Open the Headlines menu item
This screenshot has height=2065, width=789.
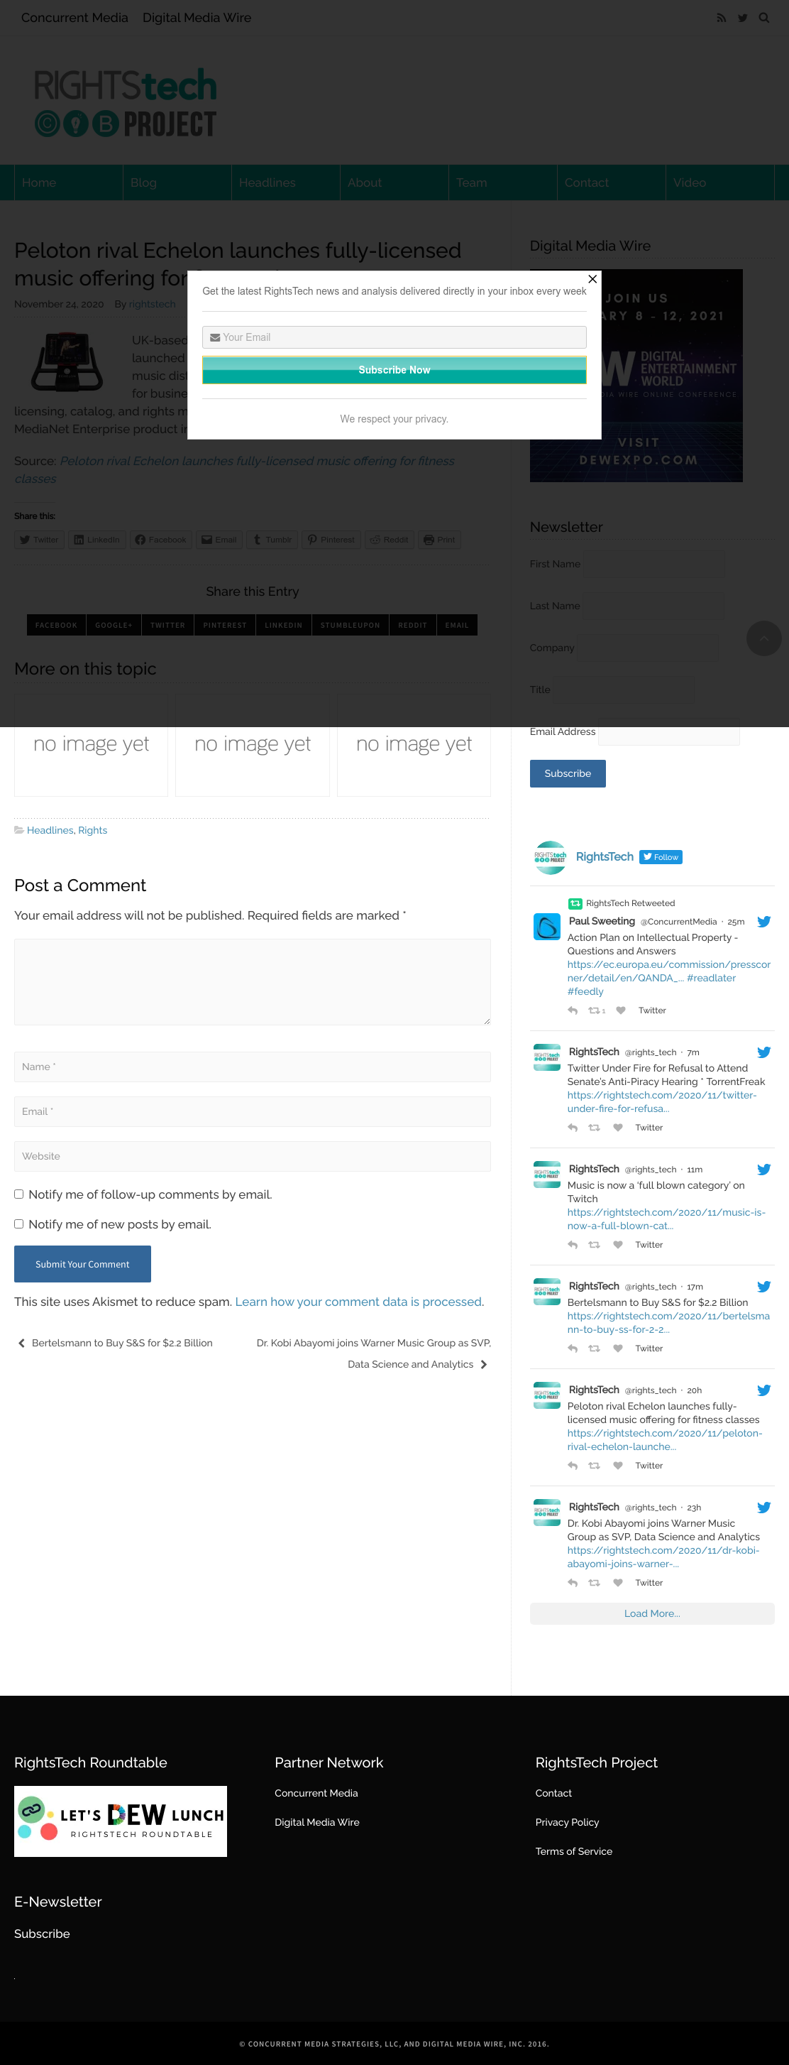pos(286,182)
